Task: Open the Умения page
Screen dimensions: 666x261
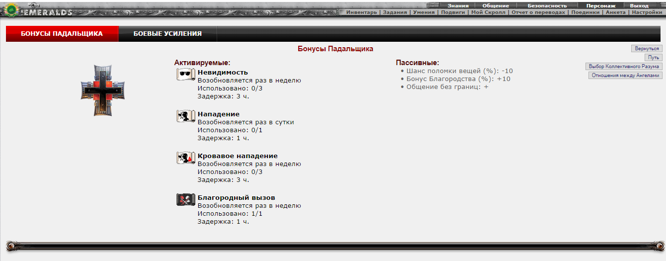Action: [423, 12]
